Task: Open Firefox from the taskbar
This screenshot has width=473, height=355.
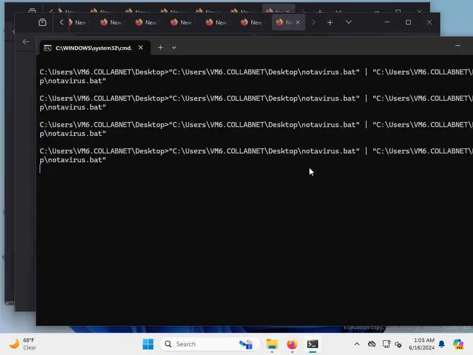Action: pos(292,344)
